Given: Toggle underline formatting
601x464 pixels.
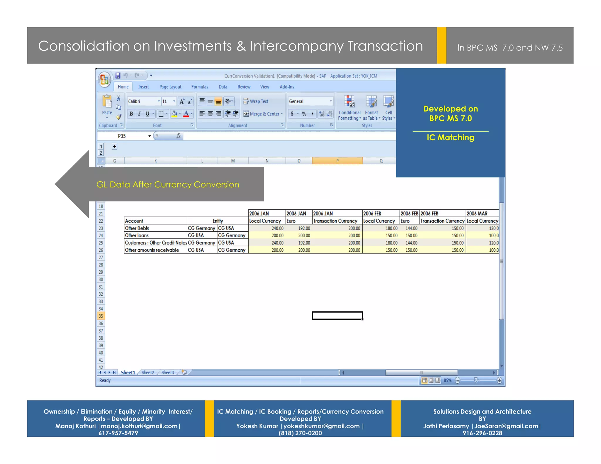Looking at the screenshot, I should [x=147, y=114].
